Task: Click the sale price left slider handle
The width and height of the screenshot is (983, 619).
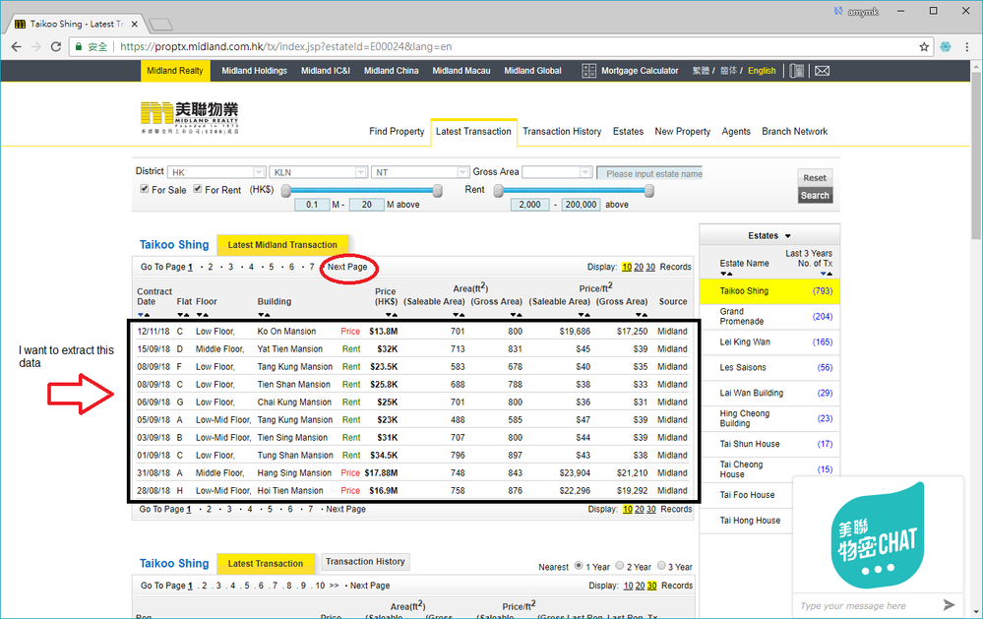Action: [286, 191]
